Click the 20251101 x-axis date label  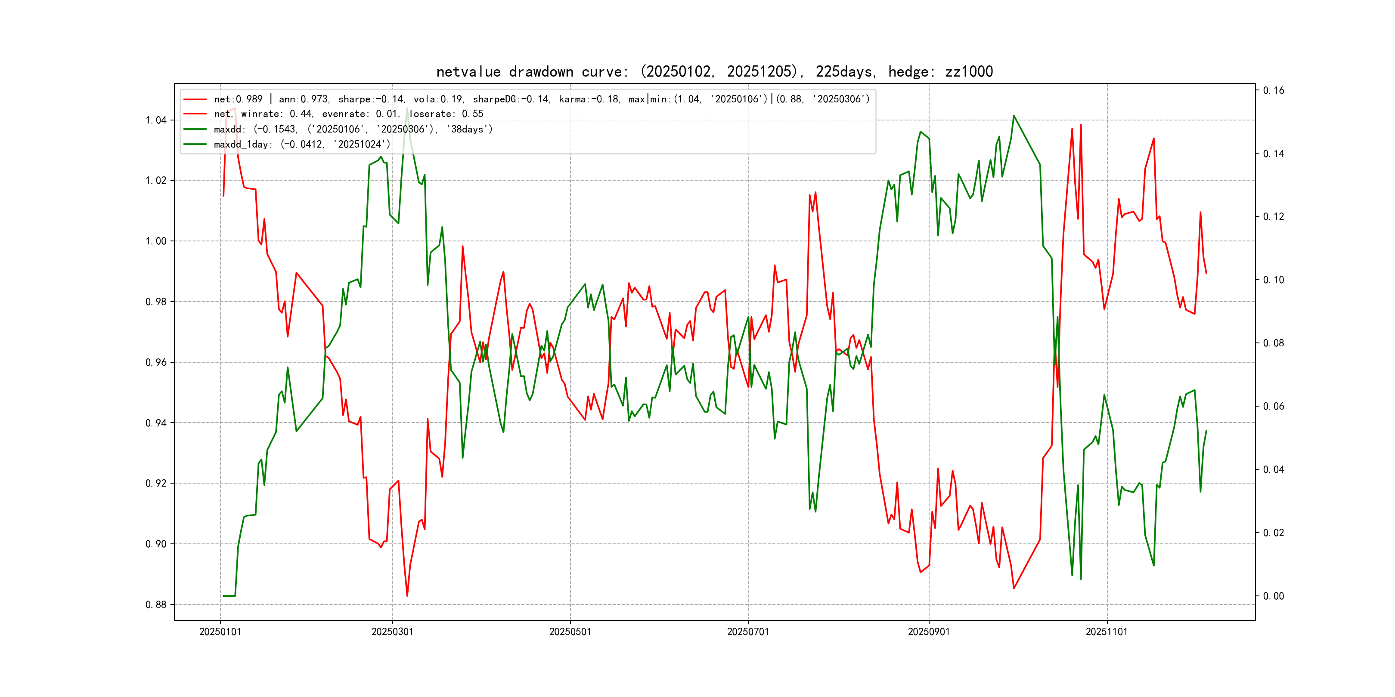click(x=1107, y=632)
